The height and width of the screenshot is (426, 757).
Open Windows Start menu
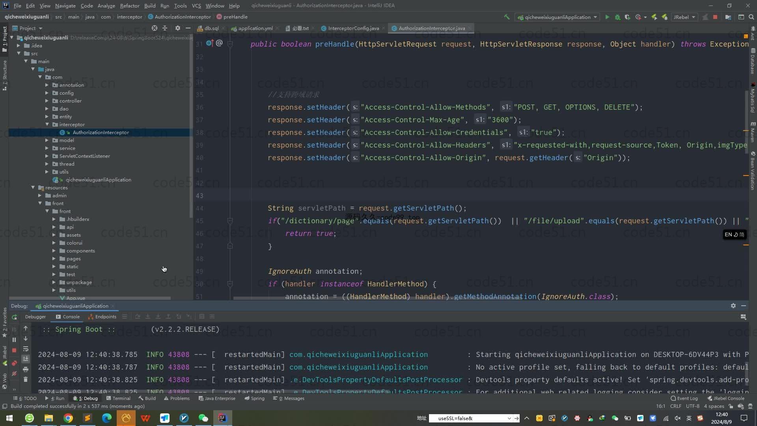click(x=9, y=418)
